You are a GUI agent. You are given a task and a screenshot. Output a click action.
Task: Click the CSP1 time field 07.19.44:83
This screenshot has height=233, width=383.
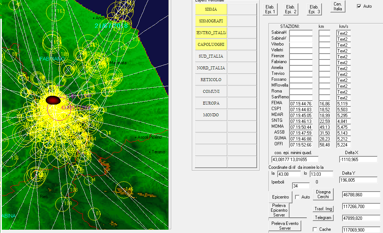pos(301,110)
